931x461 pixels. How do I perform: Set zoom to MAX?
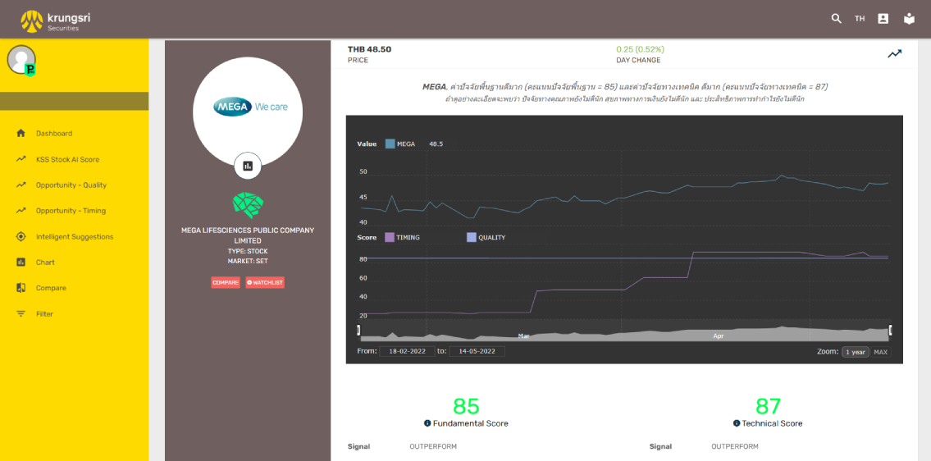880,352
